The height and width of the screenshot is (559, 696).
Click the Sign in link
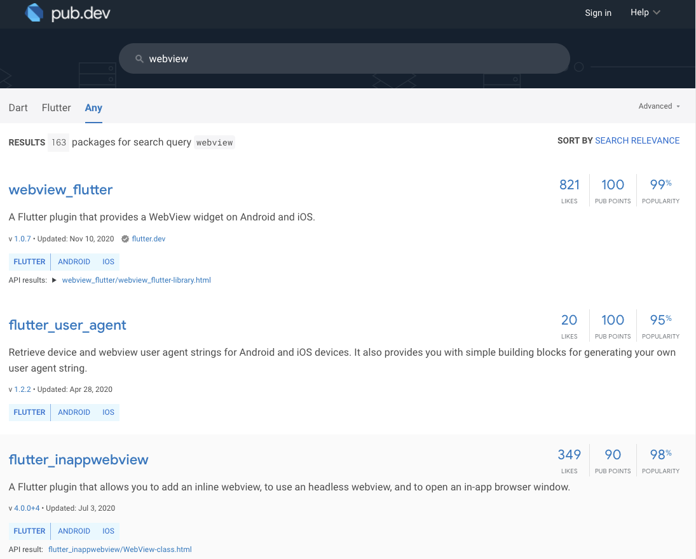coord(598,13)
